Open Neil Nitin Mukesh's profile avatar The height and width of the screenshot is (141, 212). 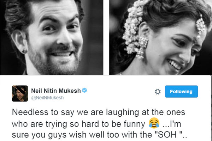[x=20, y=93]
